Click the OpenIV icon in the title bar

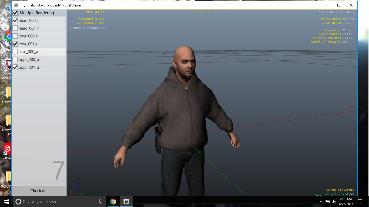(x=16, y=5)
